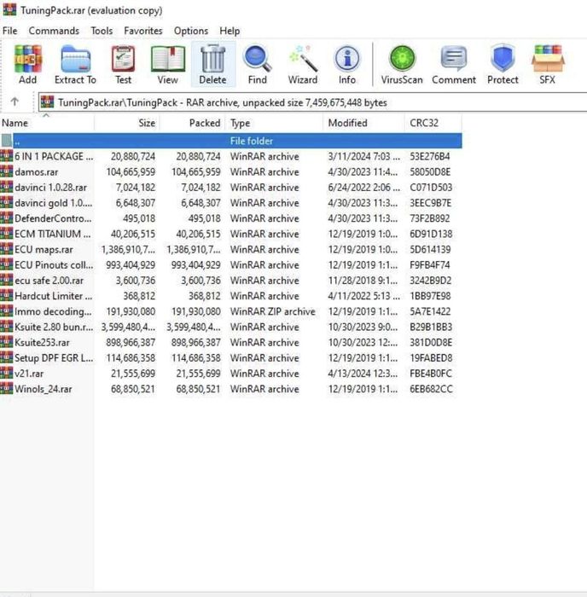Select Setup DPF EGR L... archive
This screenshot has width=587, height=597.
click(54, 358)
